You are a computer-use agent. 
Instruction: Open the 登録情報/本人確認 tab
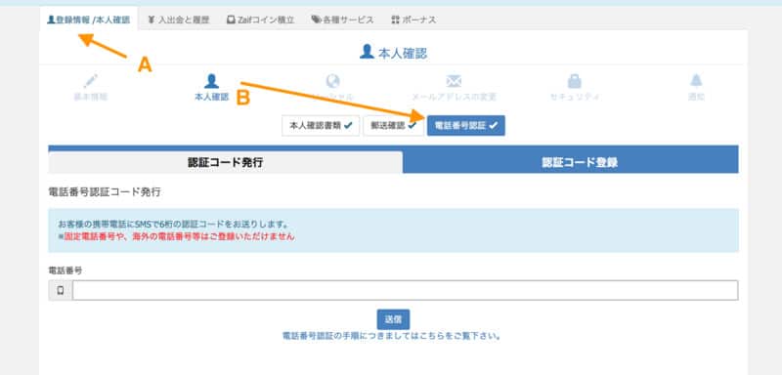coord(88,20)
